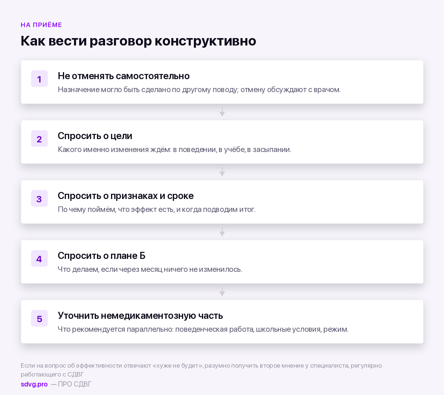Viewport: 444px width, 395px height.
Task: Click the '— ПРО СДВГ' footer text
Action: [x=71, y=384]
